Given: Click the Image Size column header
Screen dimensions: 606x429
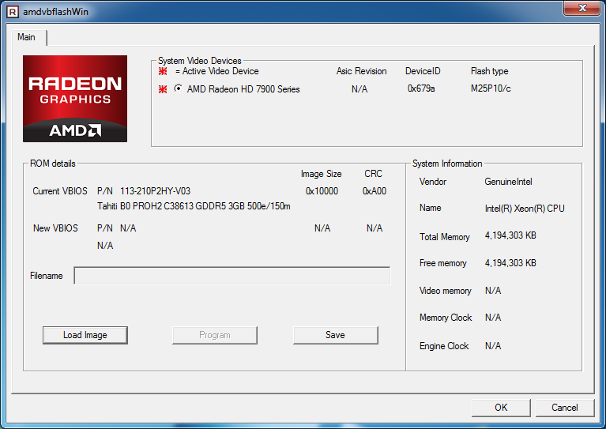Looking at the screenshot, I should 321,174.
